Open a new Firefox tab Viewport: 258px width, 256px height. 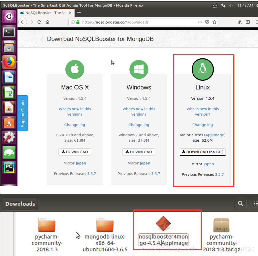(79, 13)
